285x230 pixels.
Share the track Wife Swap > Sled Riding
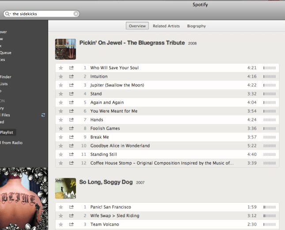tap(72, 215)
